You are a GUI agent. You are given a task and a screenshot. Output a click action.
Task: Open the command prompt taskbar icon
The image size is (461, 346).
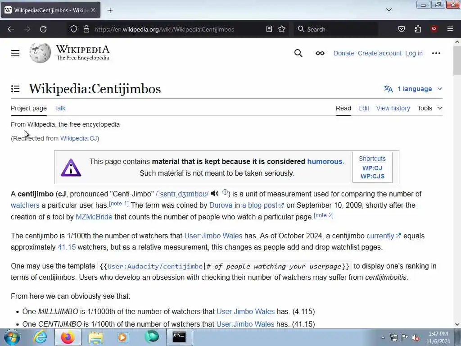click(179, 337)
